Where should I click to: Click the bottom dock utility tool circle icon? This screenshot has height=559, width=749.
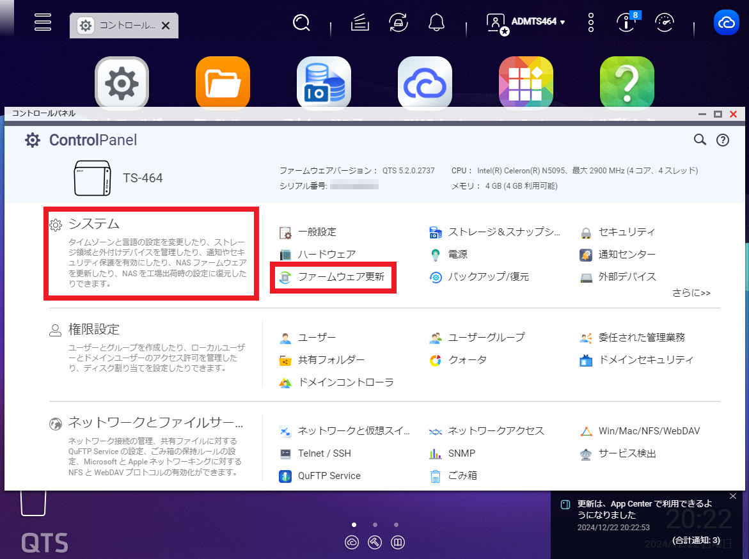click(375, 542)
